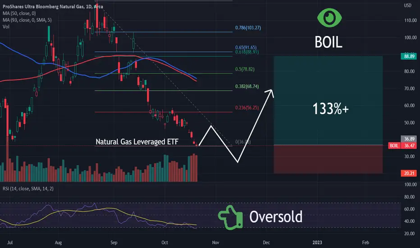Click the Aug label on the time axis
Screen dimensions: 420x248
point(58,243)
